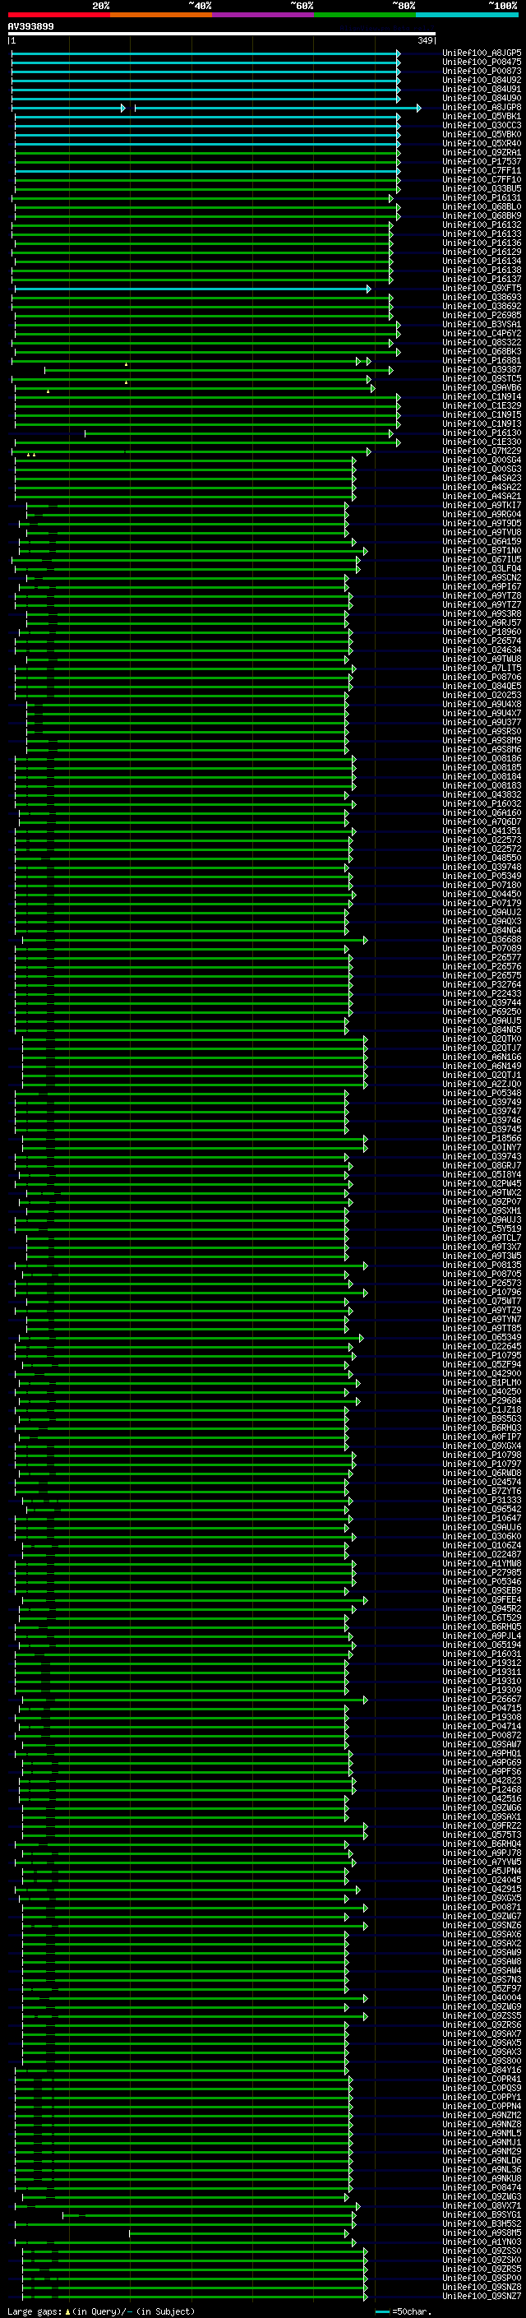Select hit UniRef100_C4P6Y2
The image size is (526, 2318).
481,334
